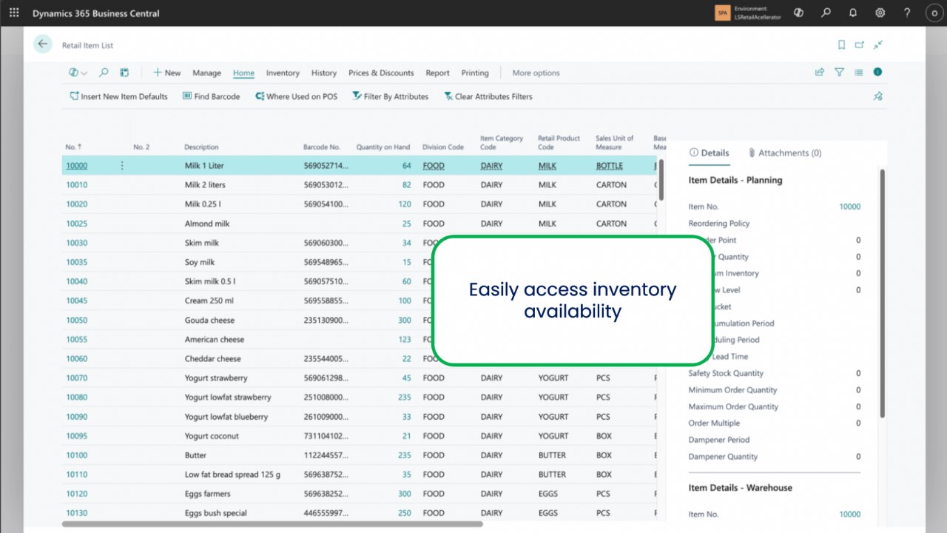Screen dimensions: 947x533
Task: Open the notifications bell
Action: (853, 13)
